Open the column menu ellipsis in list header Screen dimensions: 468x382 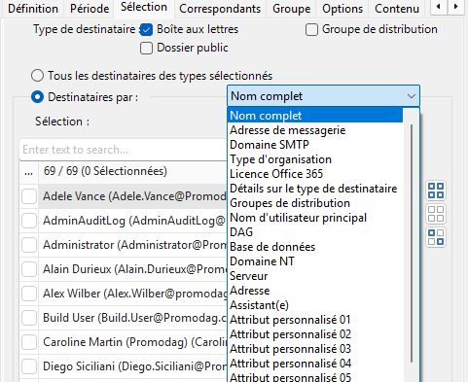[x=28, y=172]
